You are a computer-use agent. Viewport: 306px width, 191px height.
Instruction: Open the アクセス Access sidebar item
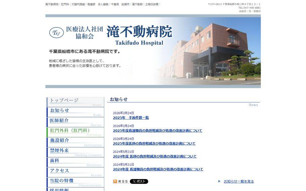coord(75,172)
